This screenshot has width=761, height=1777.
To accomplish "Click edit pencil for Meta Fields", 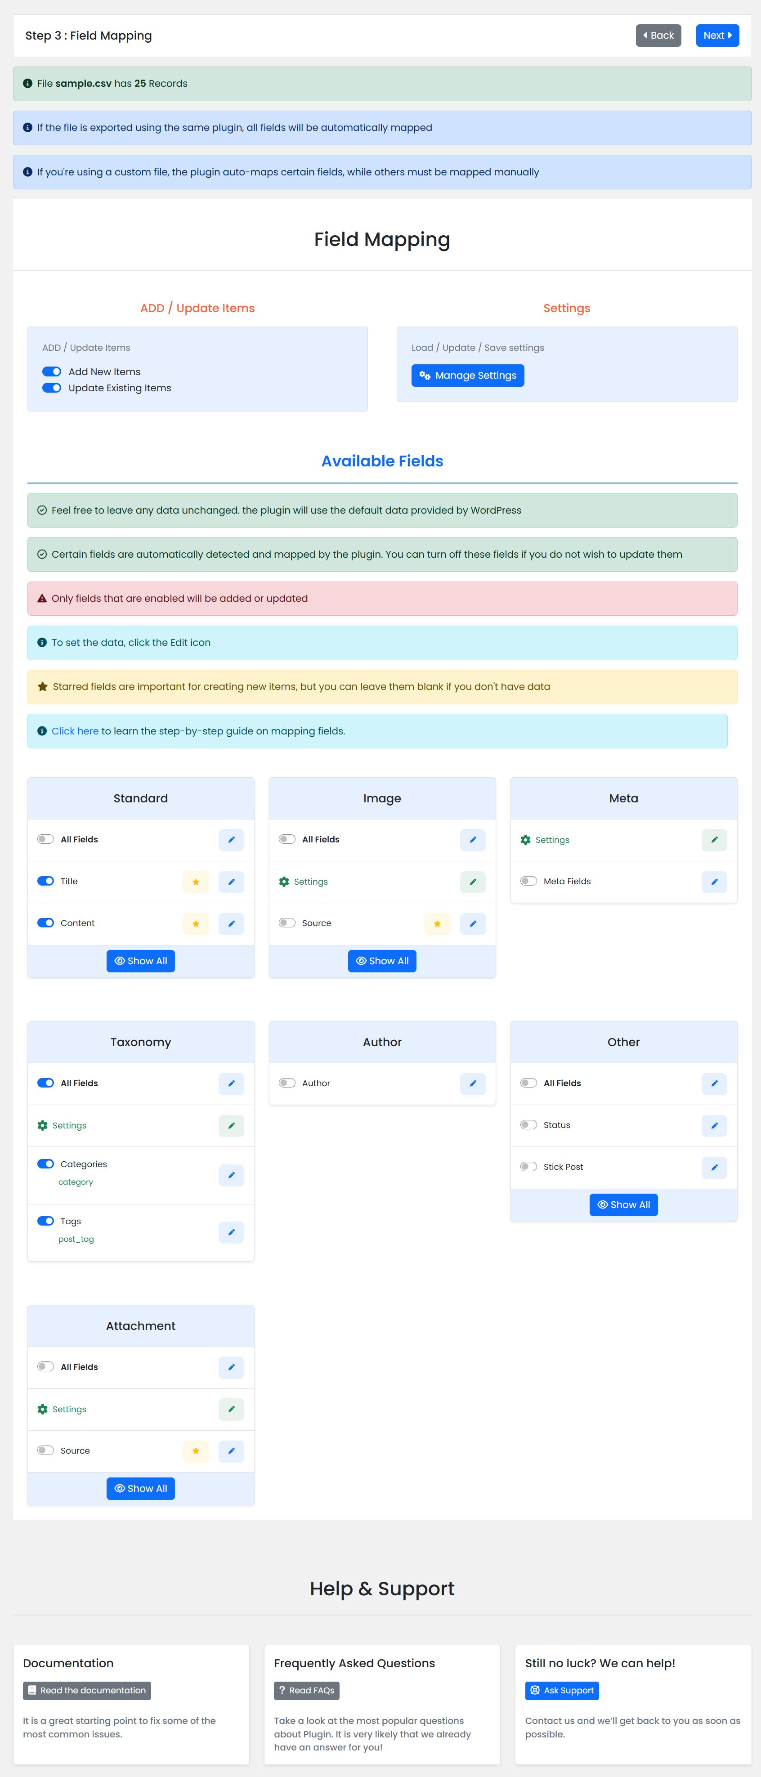I will (714, 882).
